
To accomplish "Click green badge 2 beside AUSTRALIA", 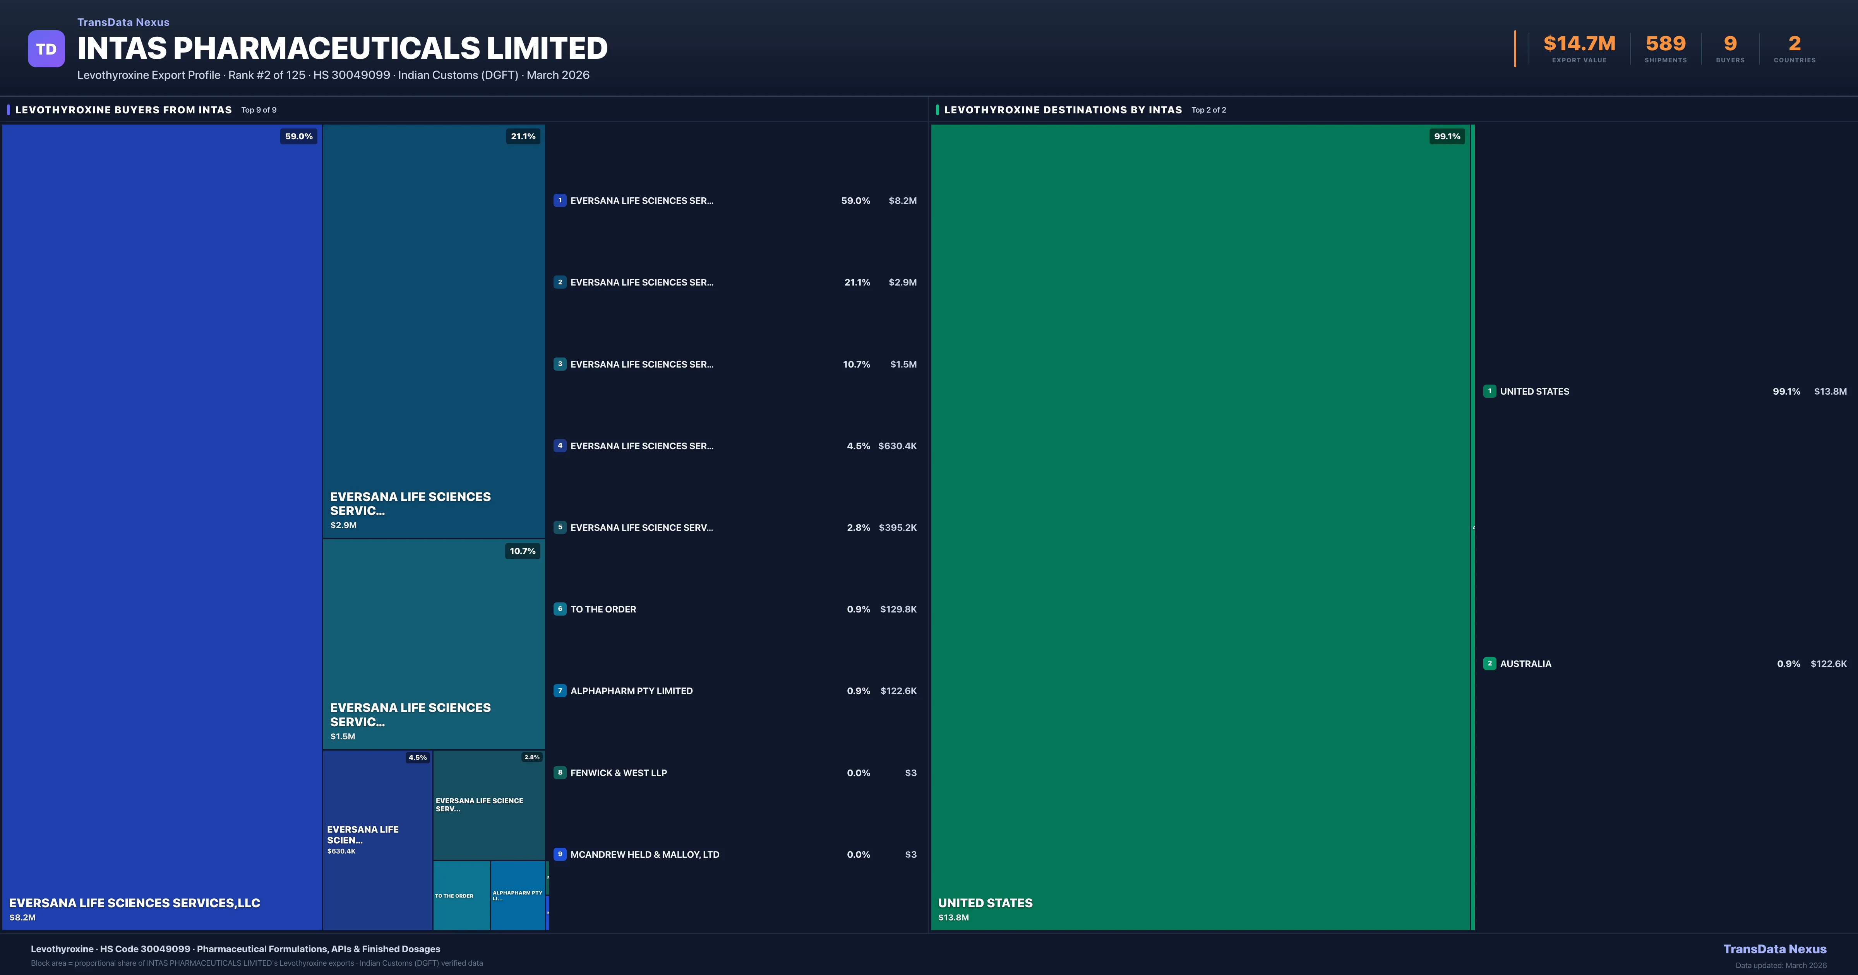I will [1489, 664].
